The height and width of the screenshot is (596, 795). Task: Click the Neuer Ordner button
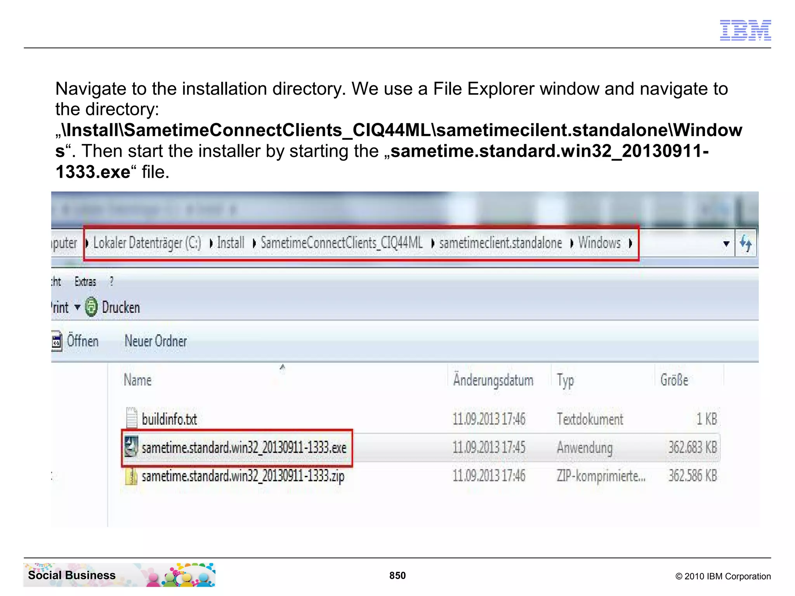tap(156, 341)
